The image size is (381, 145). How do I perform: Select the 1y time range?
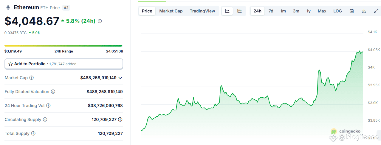(x=309, y=11)
